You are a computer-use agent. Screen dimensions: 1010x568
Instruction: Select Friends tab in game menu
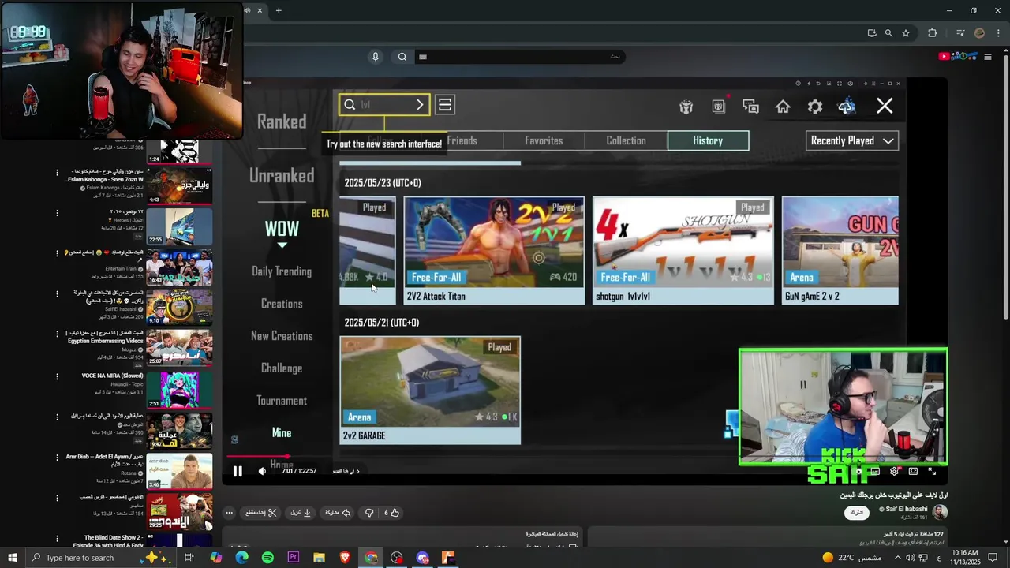(462, 140)
